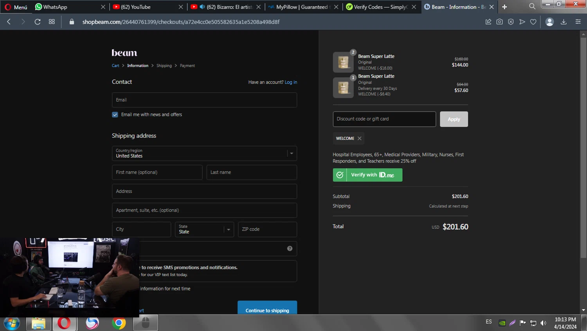Open the Opera Menú button
This screenshot has width=587, height=331.
pyautogui.click(x=16, y=7)
